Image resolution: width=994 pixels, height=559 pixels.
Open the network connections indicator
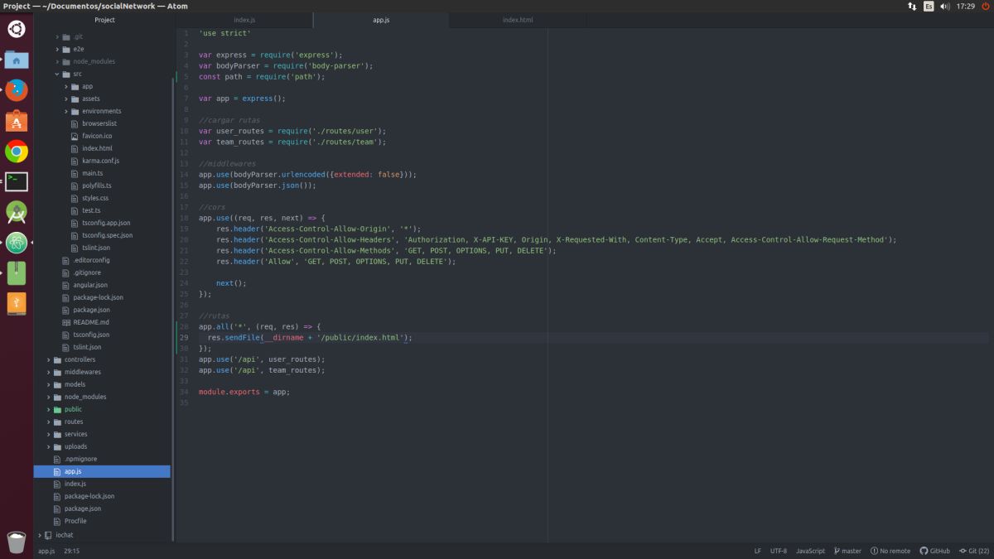coord(912,6)
